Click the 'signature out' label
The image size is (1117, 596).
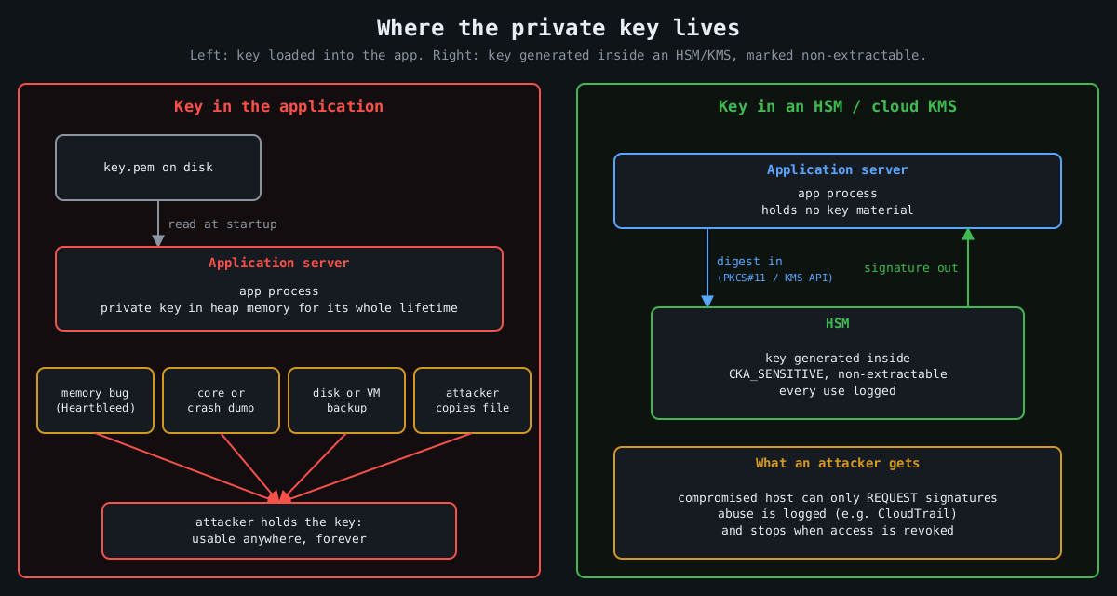pyautogui.click(x=910, y=268)
